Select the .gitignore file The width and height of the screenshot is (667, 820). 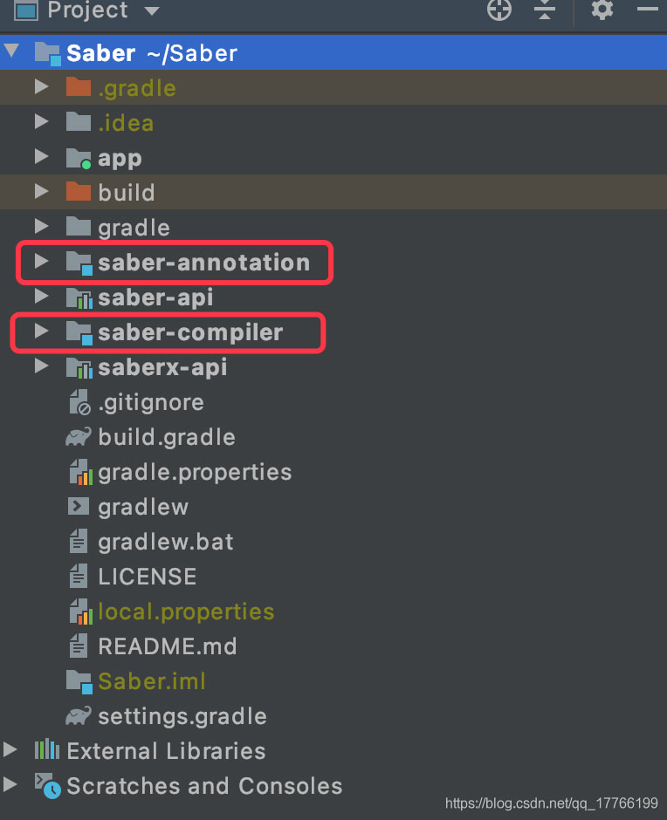(x=150, y=402)
